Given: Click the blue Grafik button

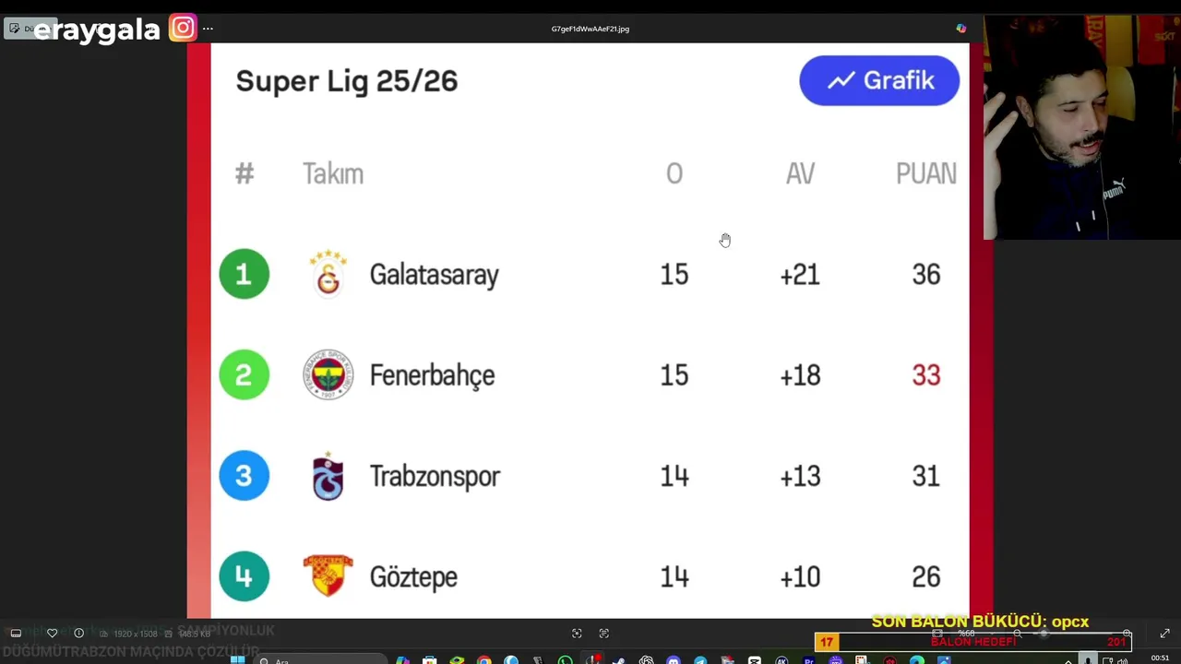Looking at the screenshot, I should pyautogui.click(x=878, y=81).
